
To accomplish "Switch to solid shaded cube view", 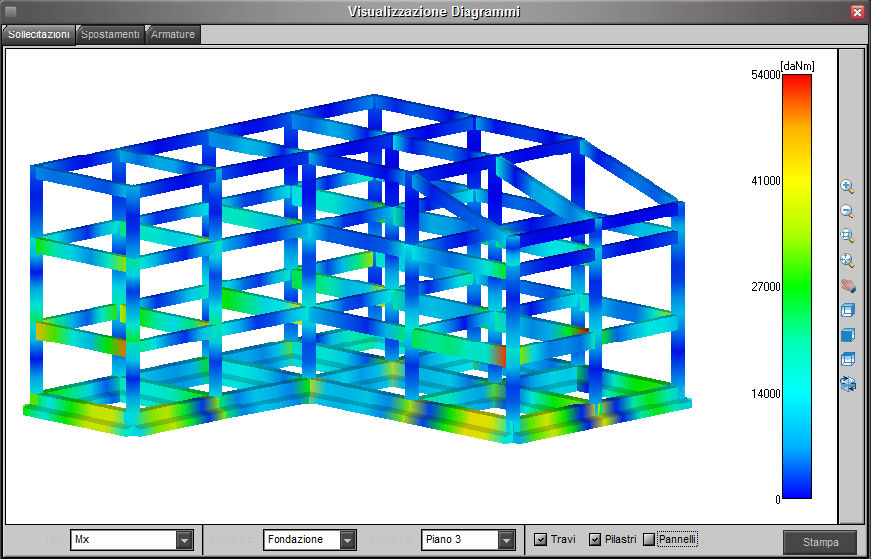I will point(847,335).
